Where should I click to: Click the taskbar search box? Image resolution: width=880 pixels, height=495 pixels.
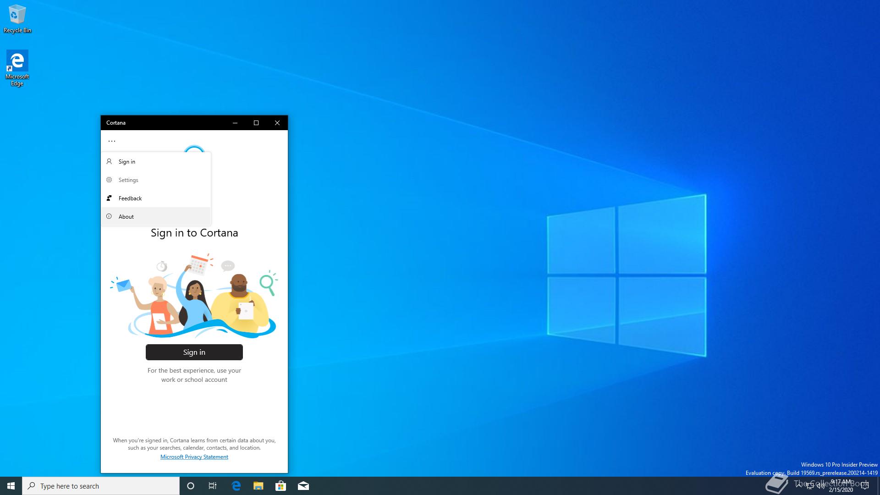101,486
